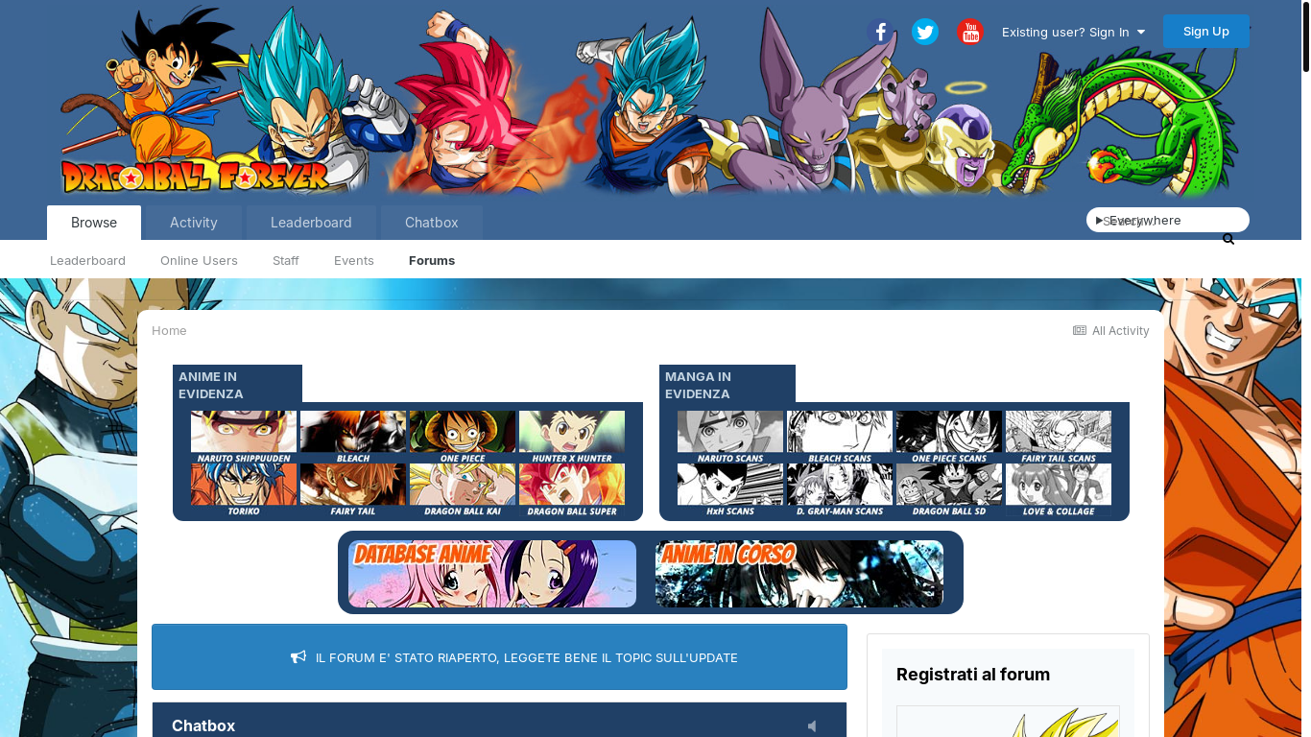Open the Fairy Tail Scans thumbnail
The image size is (1311, 737).
click(x=1059, y=438)
